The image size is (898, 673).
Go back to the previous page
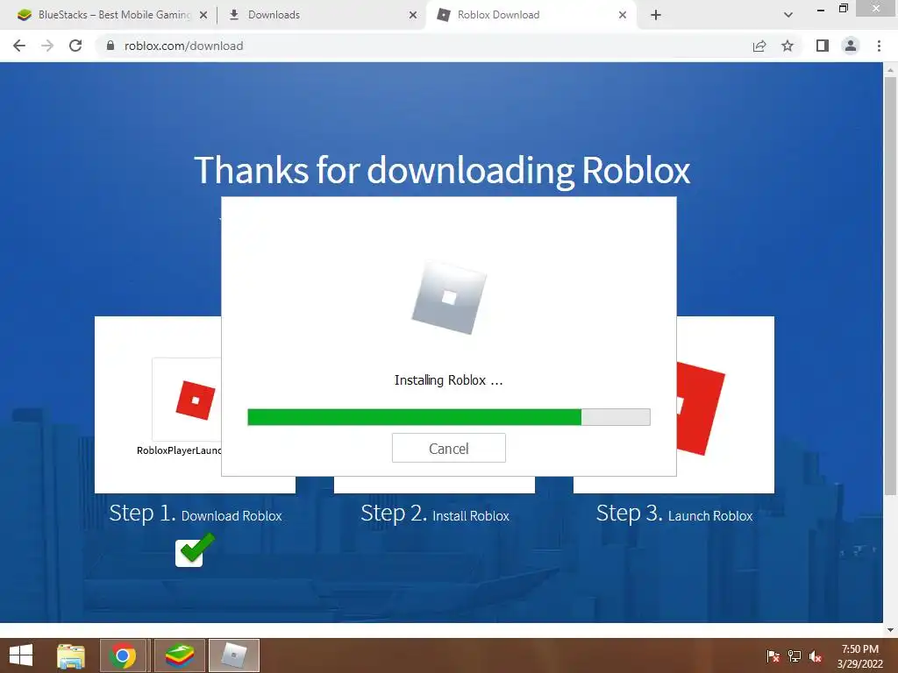[x=19, y=46]
